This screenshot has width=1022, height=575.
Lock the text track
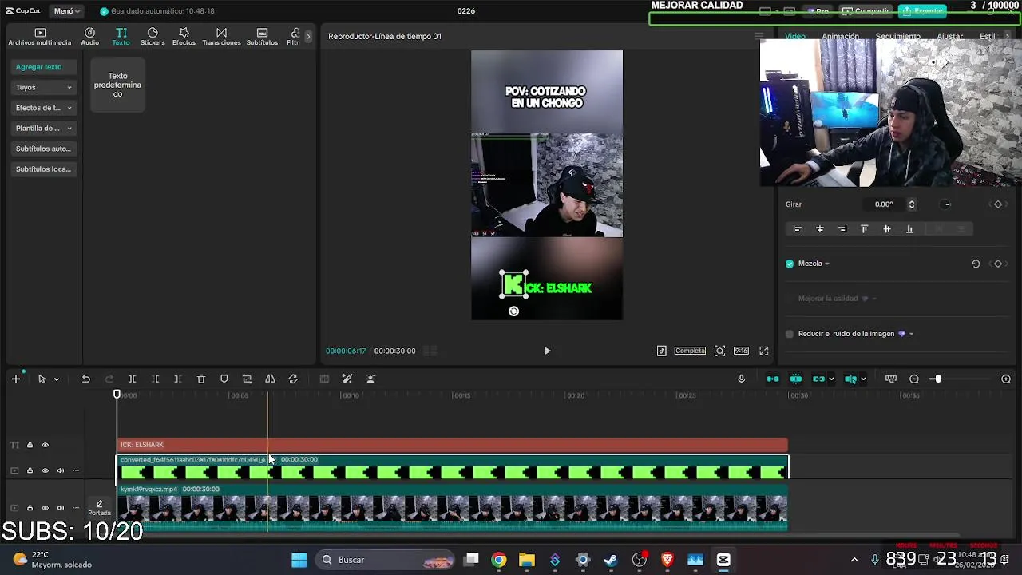tap(30, 445)
